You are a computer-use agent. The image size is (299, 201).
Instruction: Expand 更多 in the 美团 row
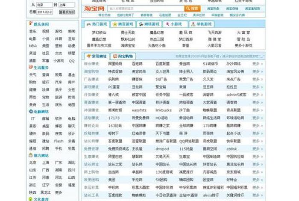(258, 180)
